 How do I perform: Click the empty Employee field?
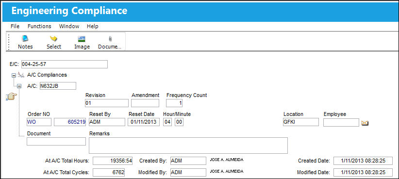click(x=341, y=123)
